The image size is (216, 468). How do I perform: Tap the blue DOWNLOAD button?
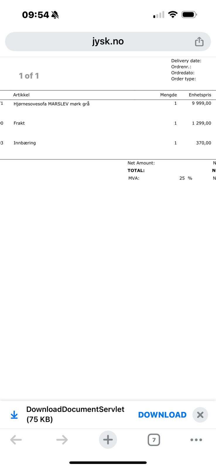162,415
